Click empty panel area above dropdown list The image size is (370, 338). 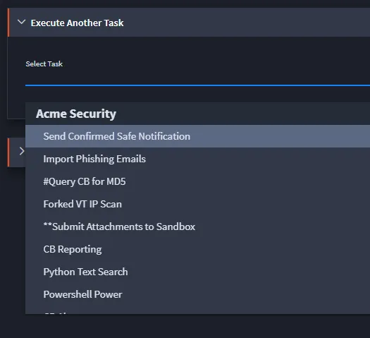(197, 95)
